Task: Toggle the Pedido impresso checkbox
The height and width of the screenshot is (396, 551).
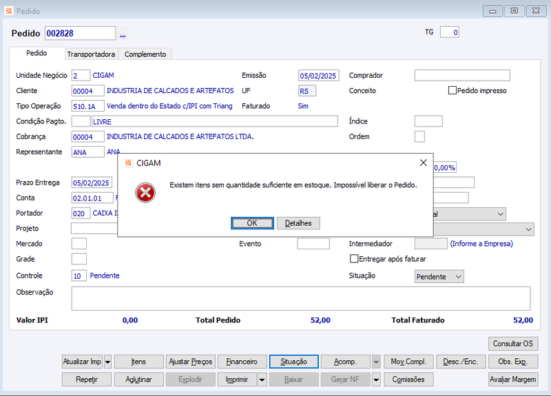Action: 453,90
